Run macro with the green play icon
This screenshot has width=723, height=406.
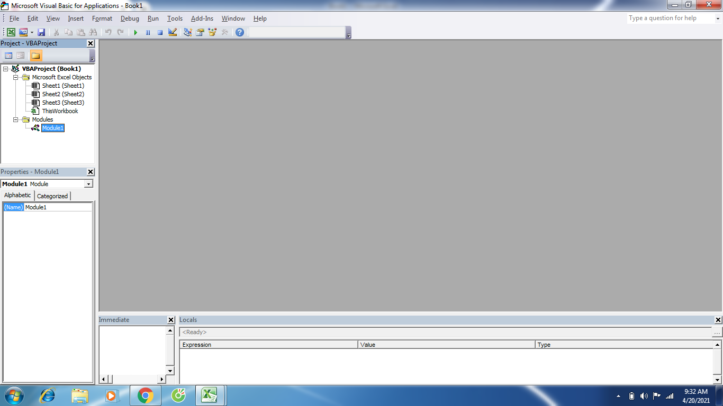[135, 32]
